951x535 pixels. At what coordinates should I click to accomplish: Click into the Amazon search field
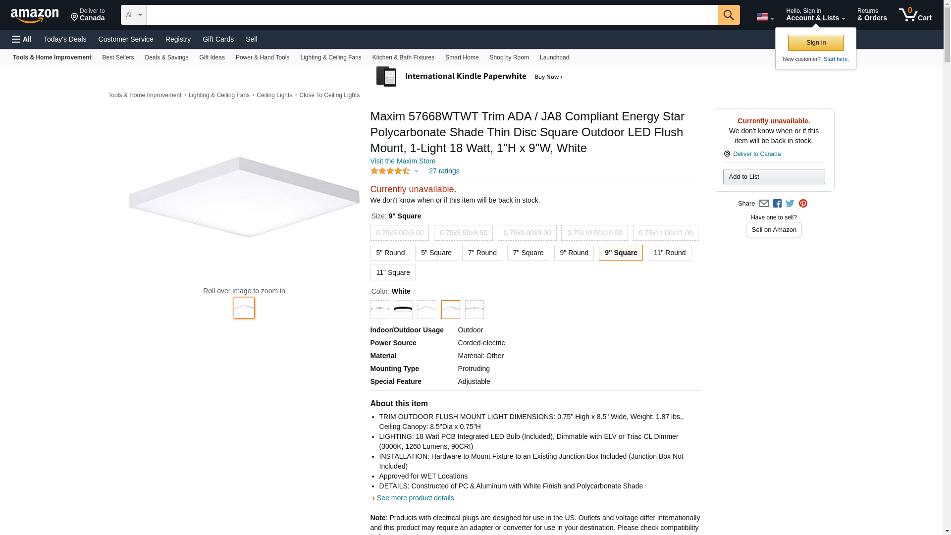431,15
